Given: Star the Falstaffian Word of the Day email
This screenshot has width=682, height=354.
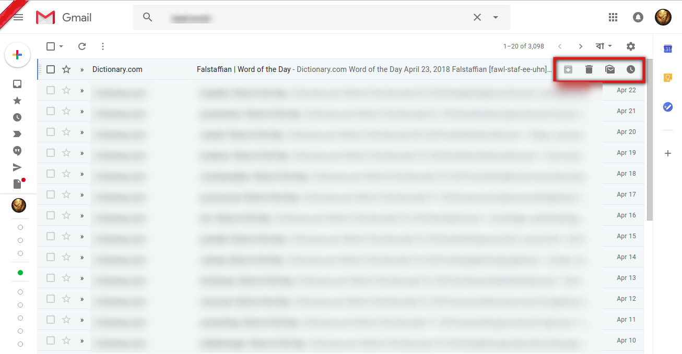Looking at the screenshot, I should click(x=66, y=69).
